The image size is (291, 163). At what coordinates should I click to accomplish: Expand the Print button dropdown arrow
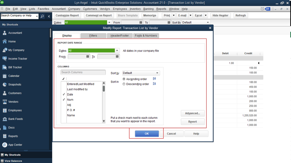point(174,16)
